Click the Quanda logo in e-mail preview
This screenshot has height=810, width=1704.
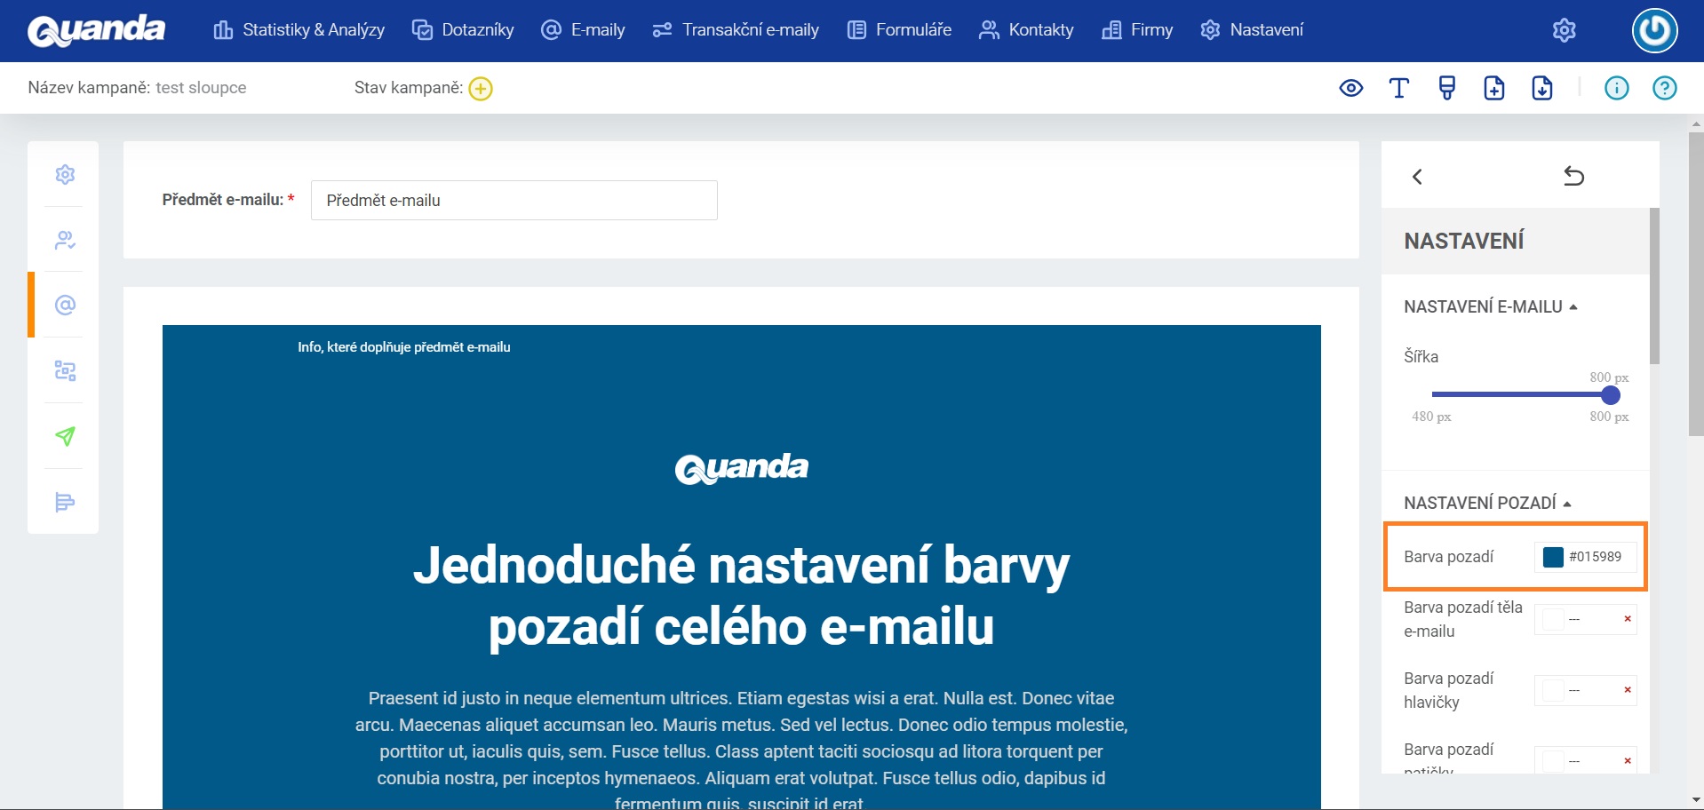(x=741, y=468)
